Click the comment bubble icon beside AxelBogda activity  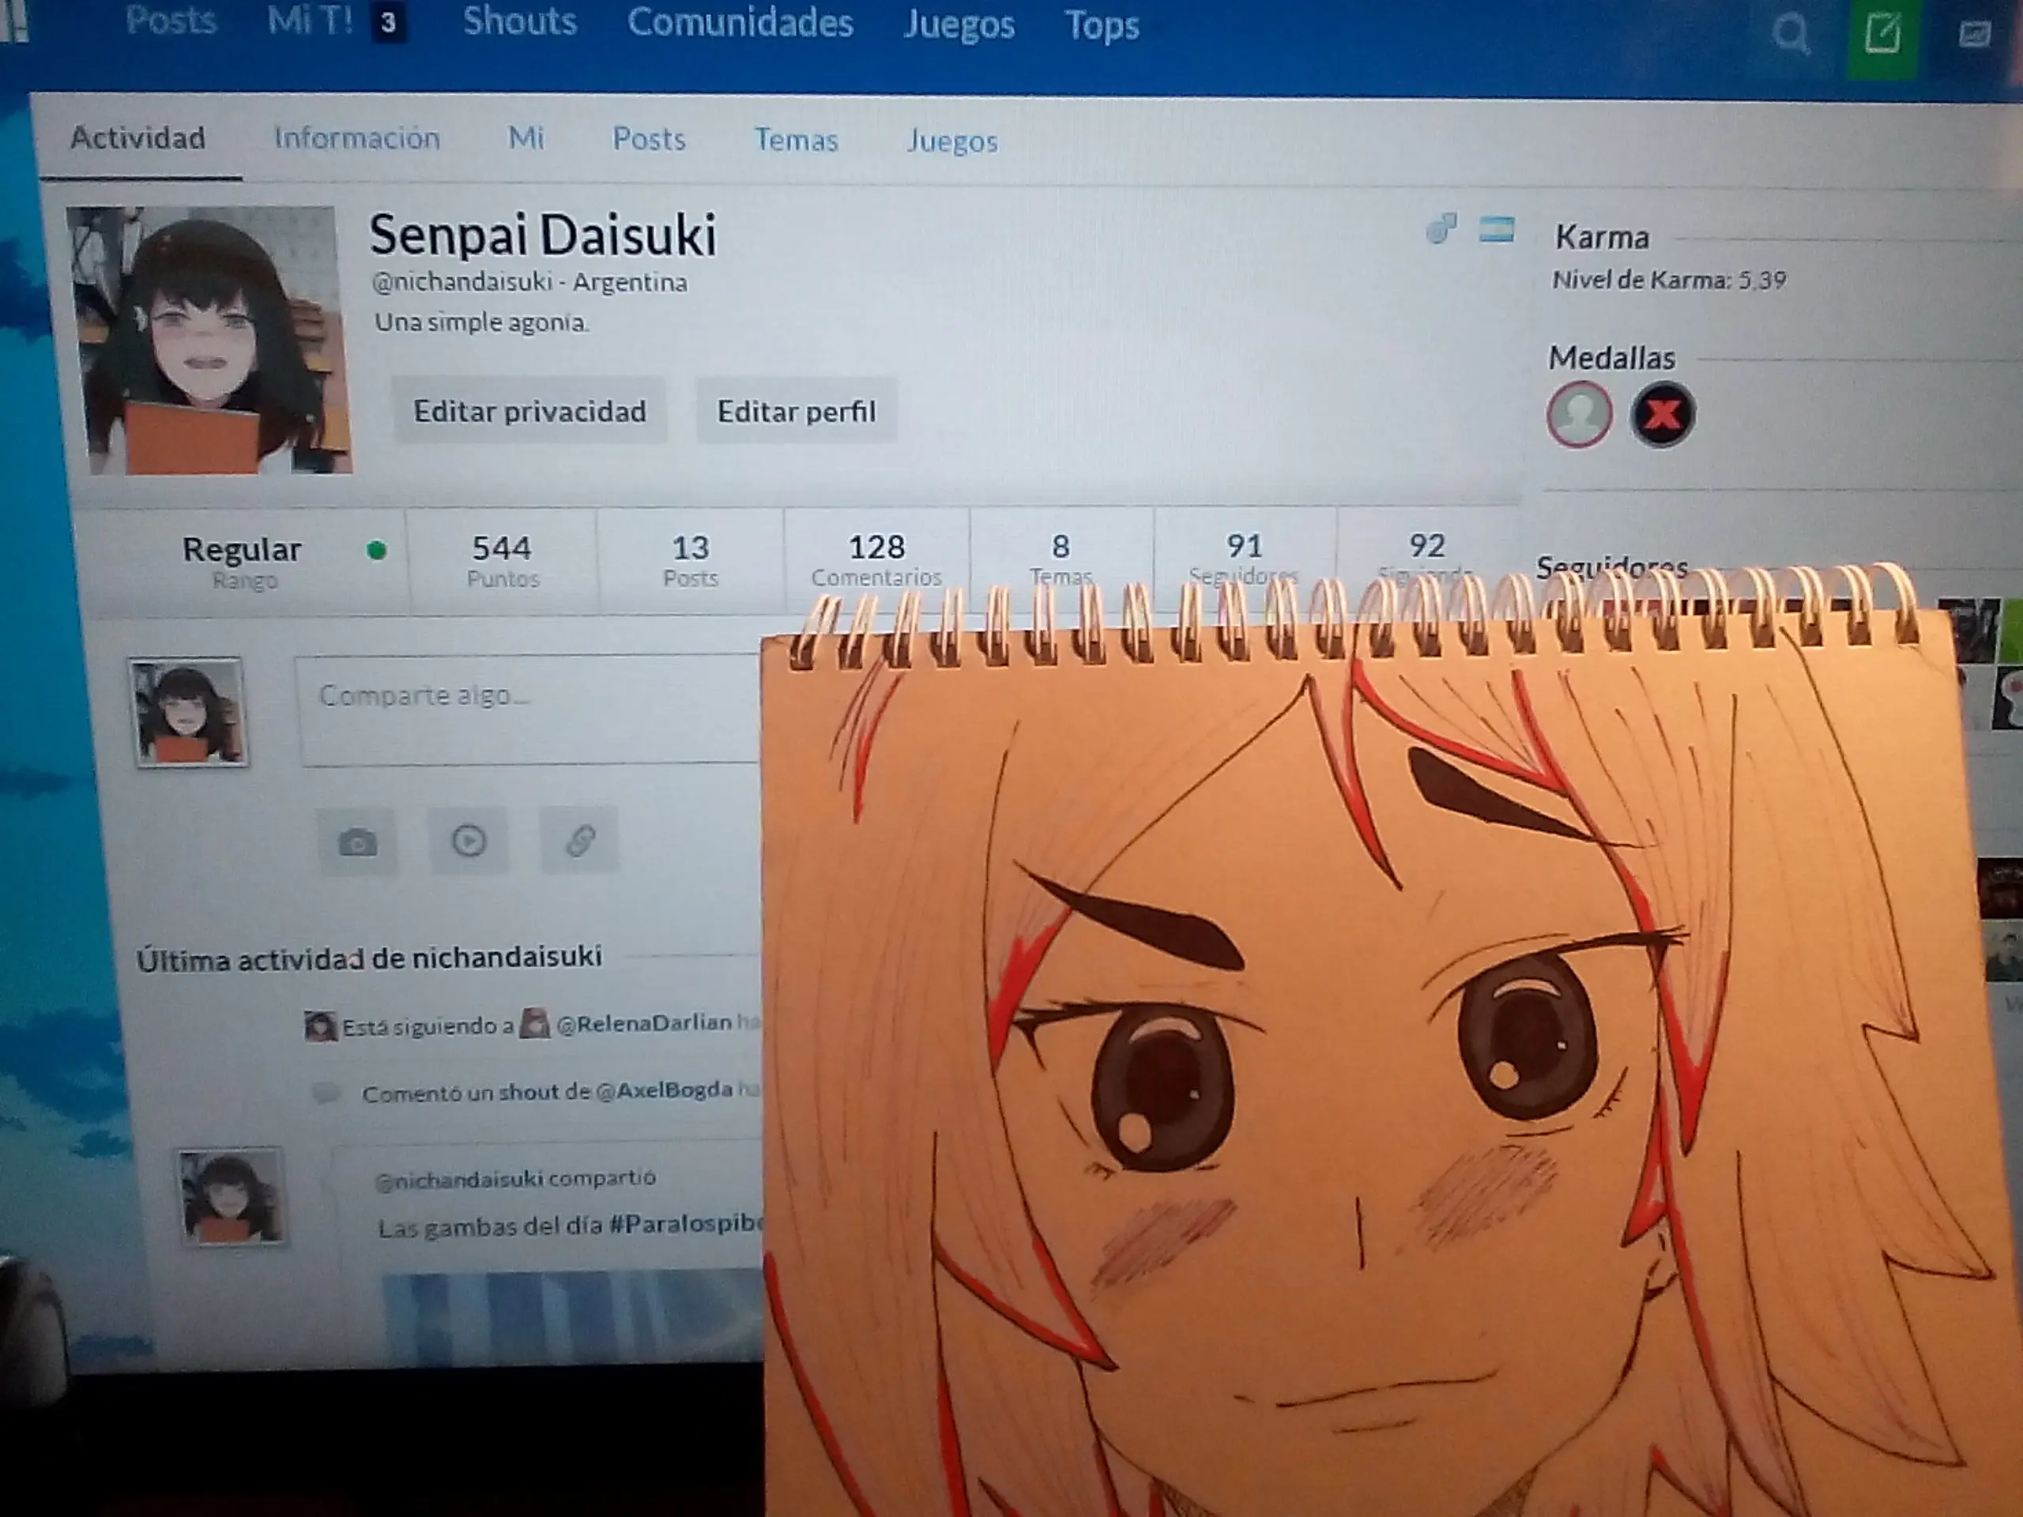coord(326,1093)
